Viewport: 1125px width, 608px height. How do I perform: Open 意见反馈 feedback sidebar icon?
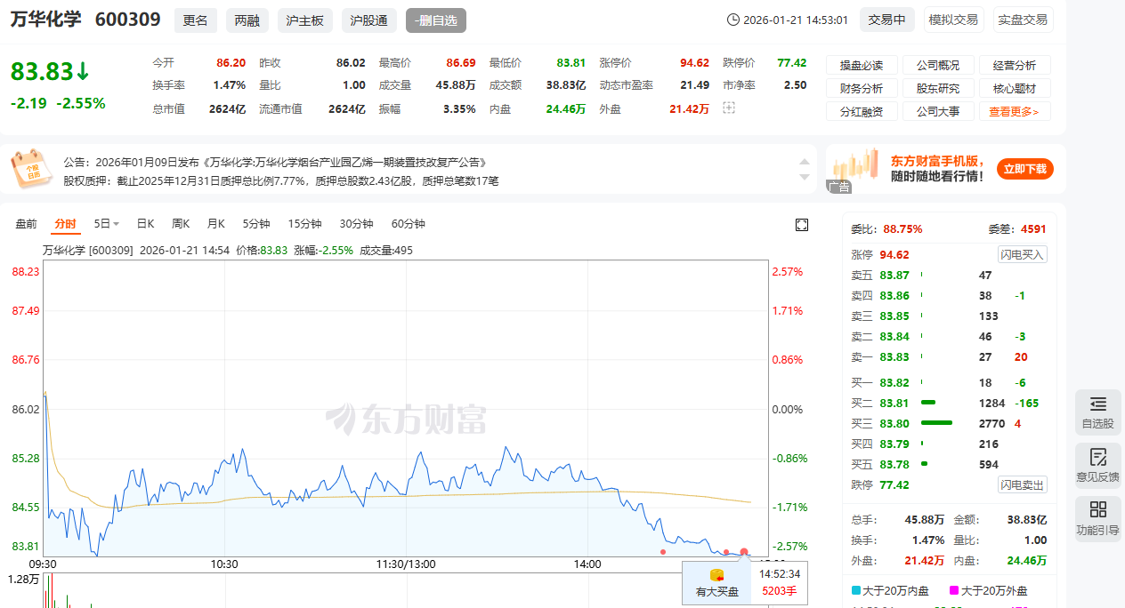coord(1098,466)
